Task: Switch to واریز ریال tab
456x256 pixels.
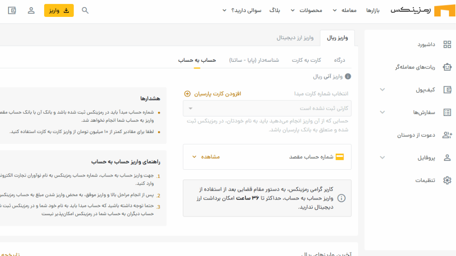Action: 338,38
